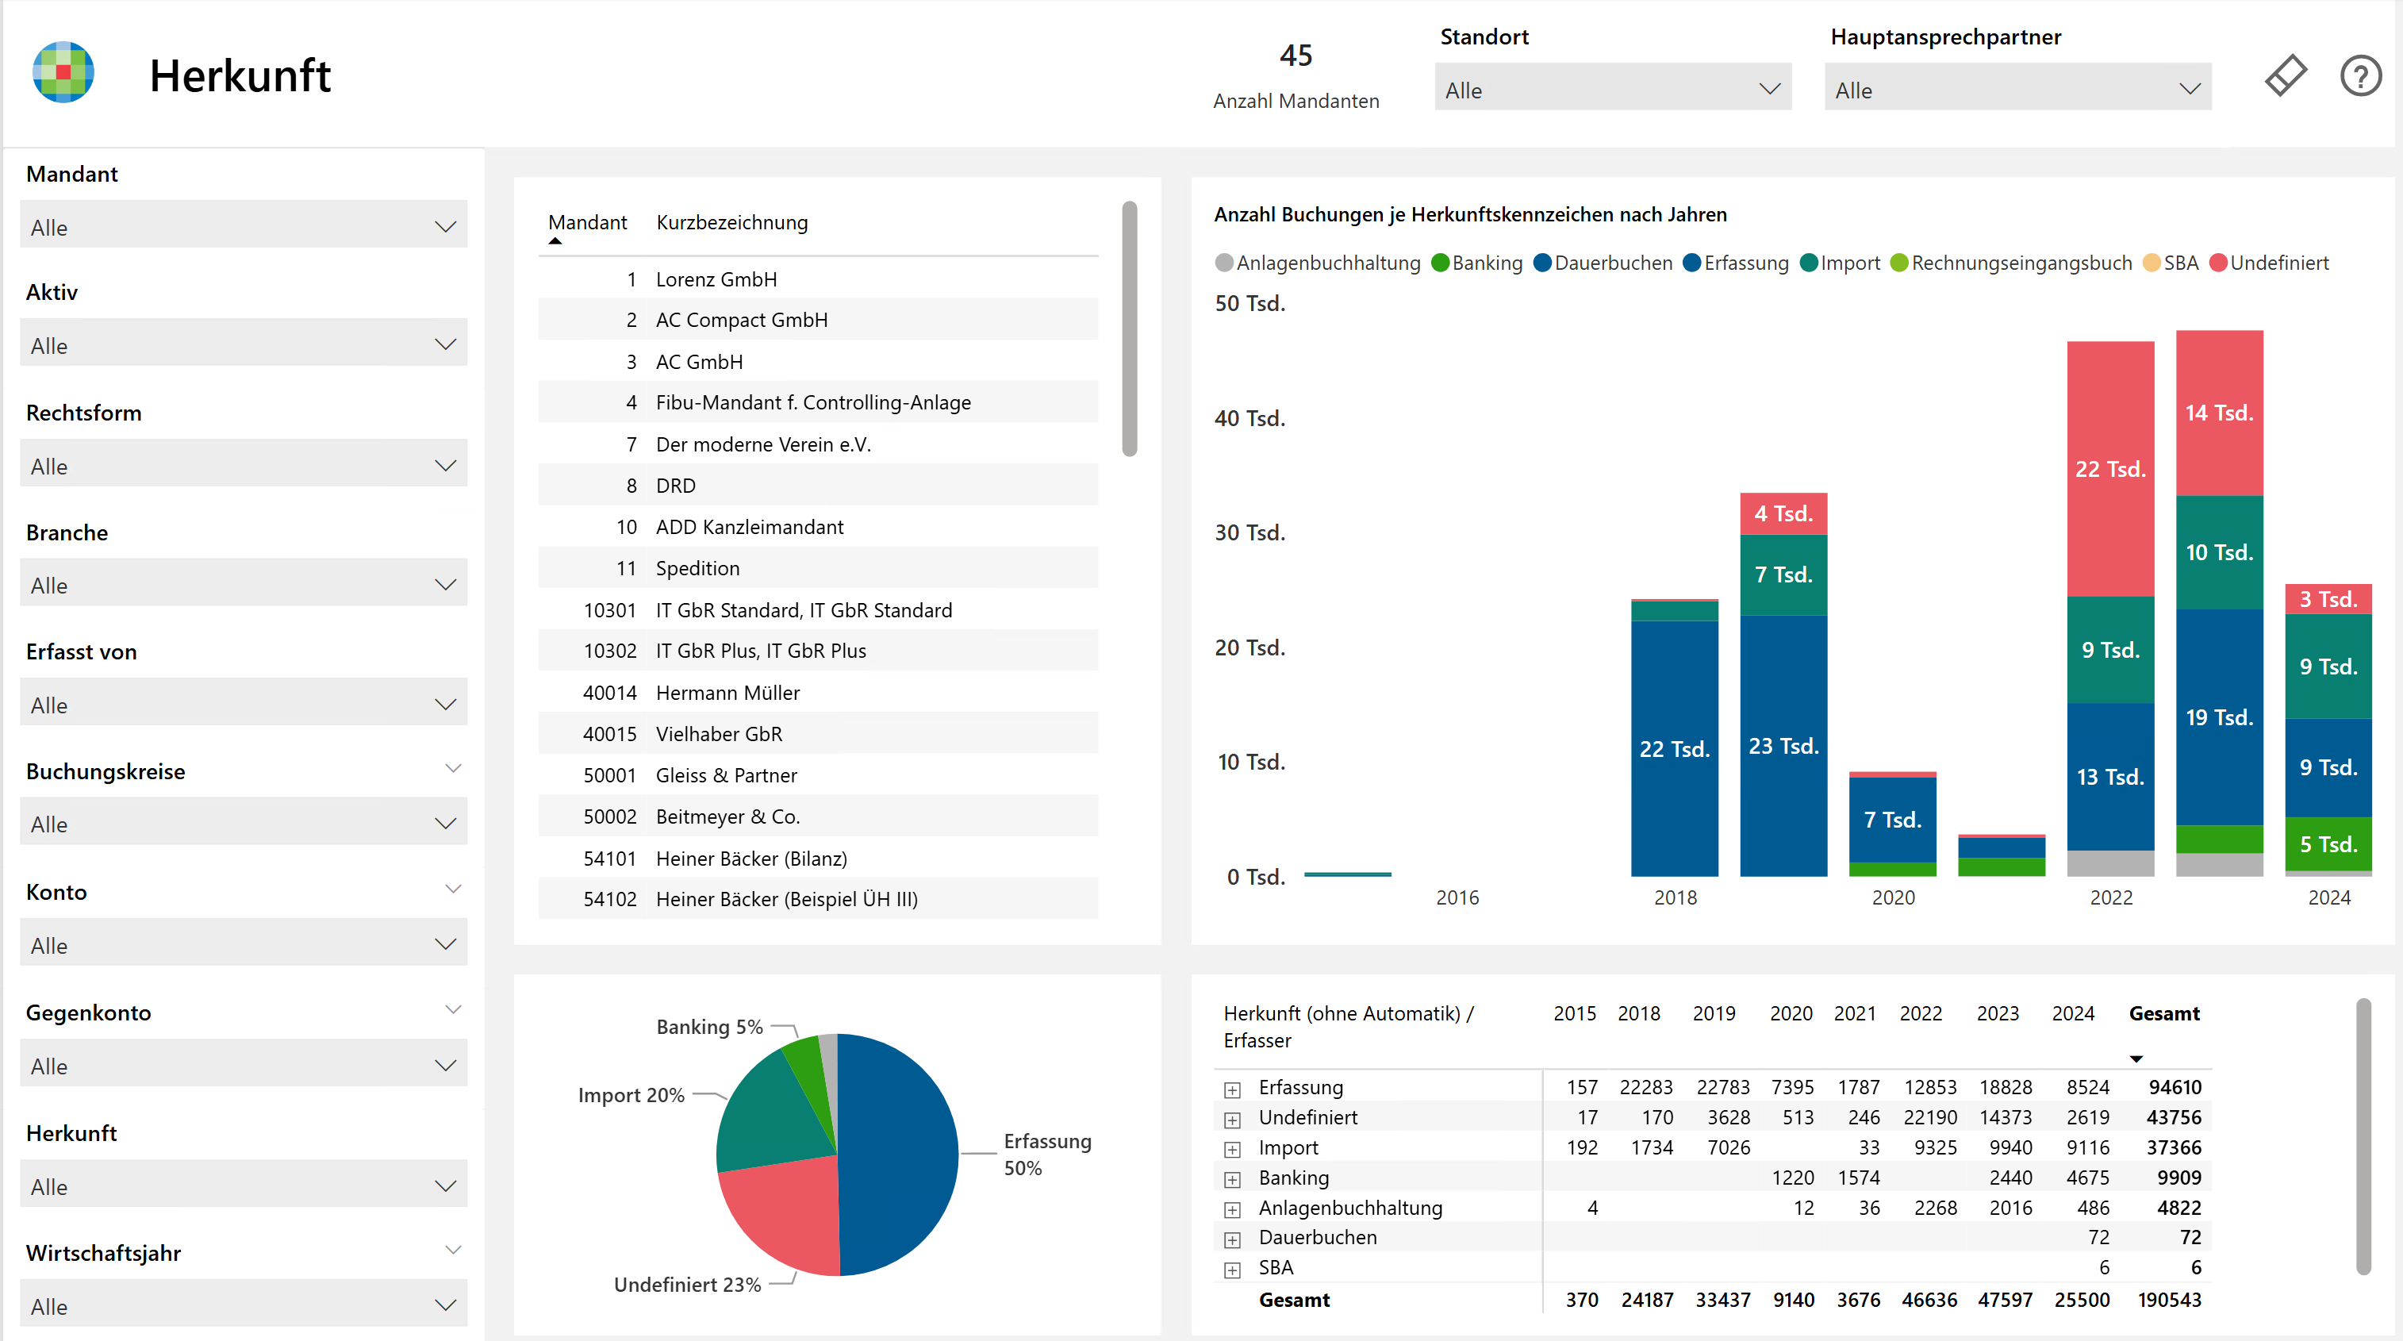
Task: Open the Branche filter dropdown
Action: click(x=244, y=584)
